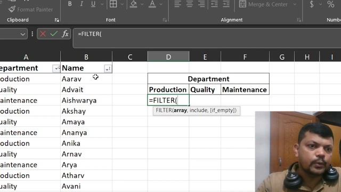Click into the formula bar
The image size is (341, 192).
tap(207, 38)
